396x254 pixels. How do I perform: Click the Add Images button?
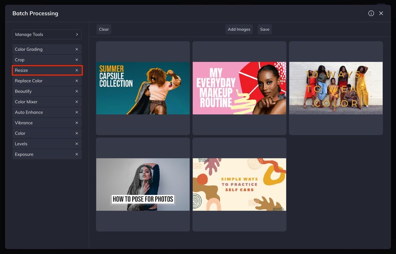pyautogui.click(x=239, y=29)
